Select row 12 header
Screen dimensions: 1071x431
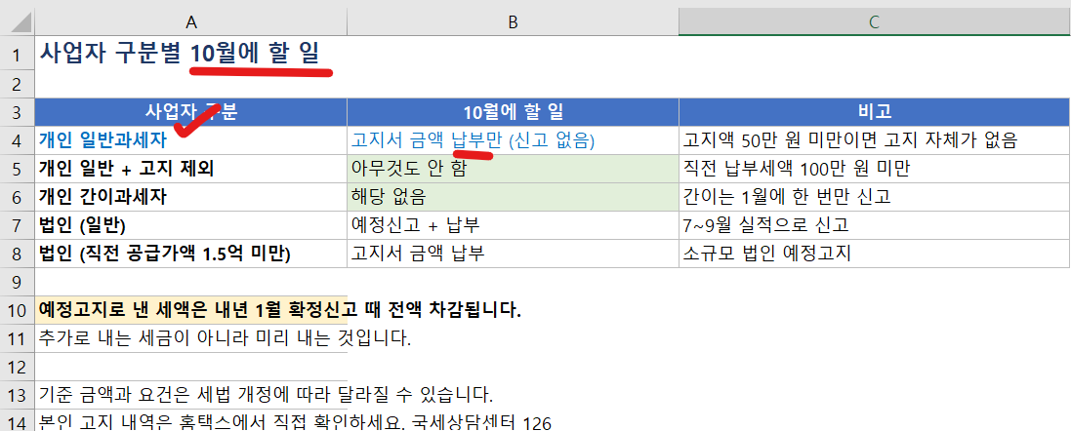[x=17, y=367]
